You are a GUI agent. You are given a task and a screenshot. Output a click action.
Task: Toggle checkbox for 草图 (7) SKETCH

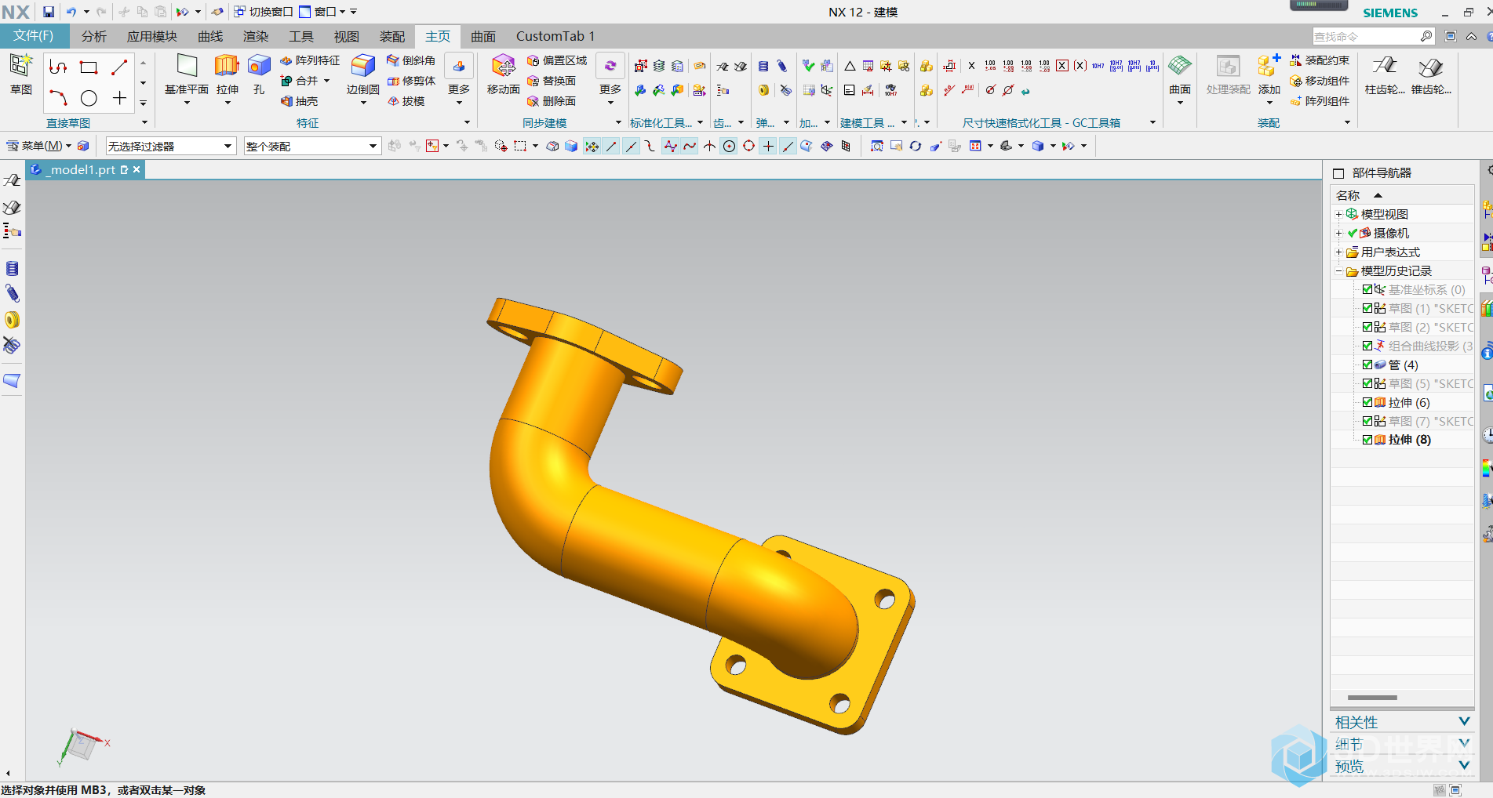tap(1367, 421)
